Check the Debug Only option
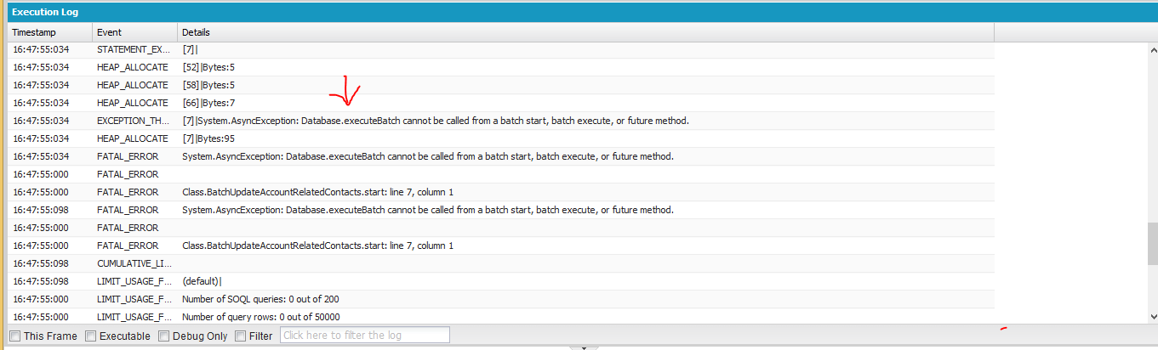The image size is (1158, 350). (164, 336)
